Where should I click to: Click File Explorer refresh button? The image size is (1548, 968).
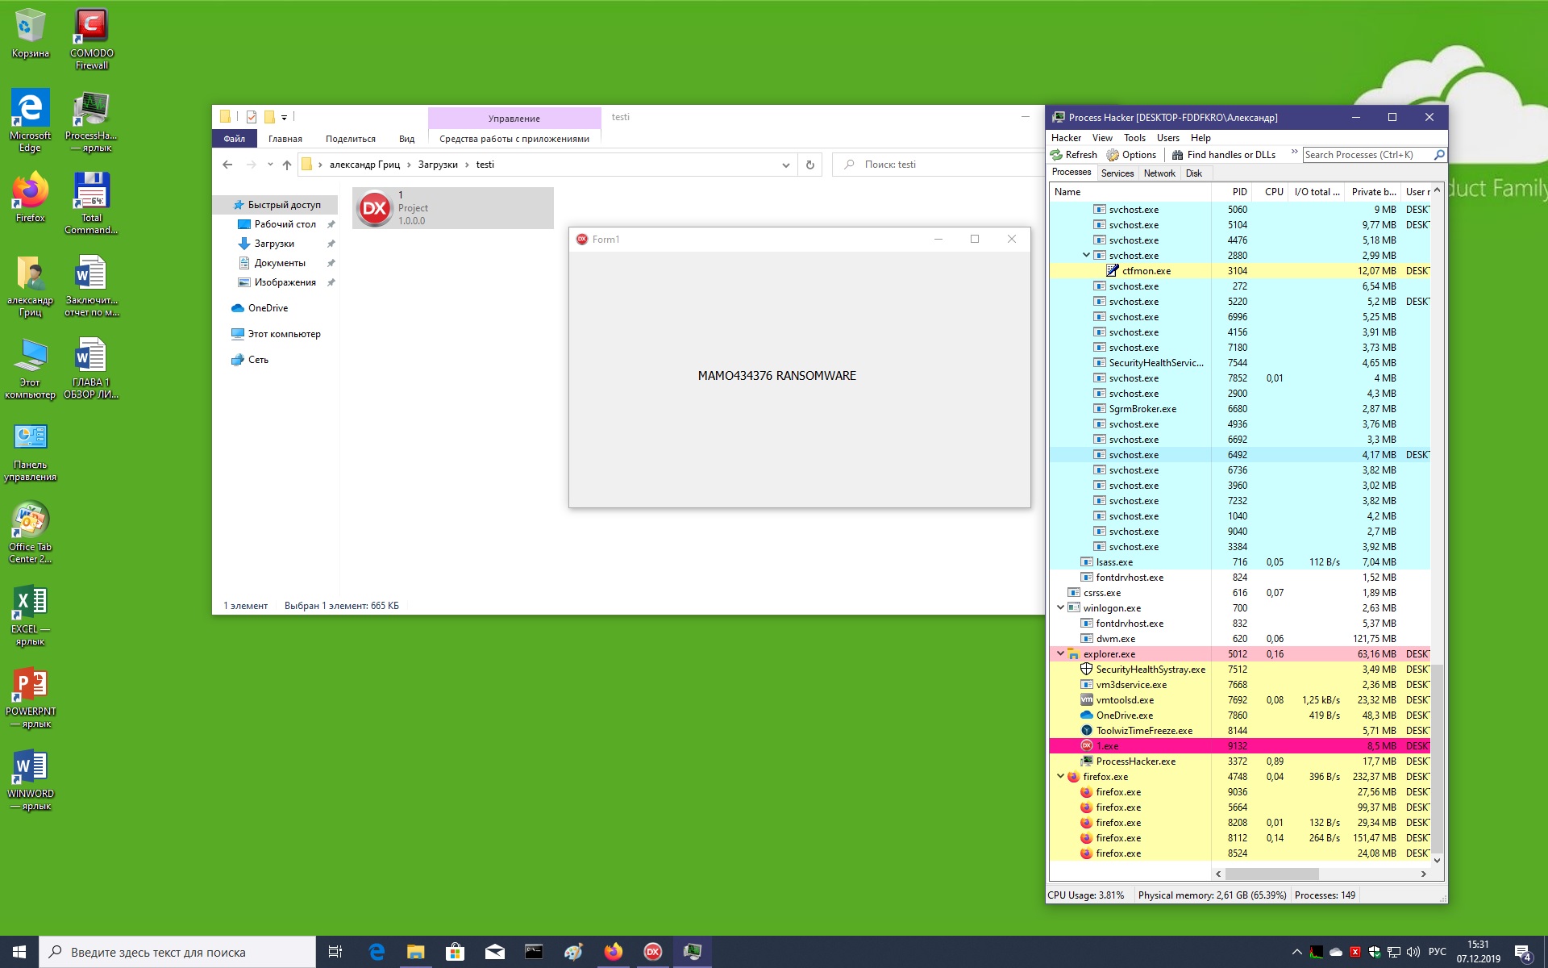coord(810,165)
